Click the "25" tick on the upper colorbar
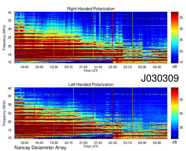Viewport: 186px width, 151px height. click(181, 40)
